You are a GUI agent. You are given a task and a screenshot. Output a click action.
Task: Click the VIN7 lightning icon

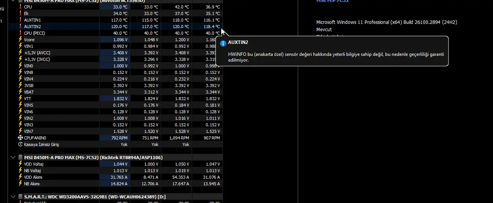[x=20, y=131]
